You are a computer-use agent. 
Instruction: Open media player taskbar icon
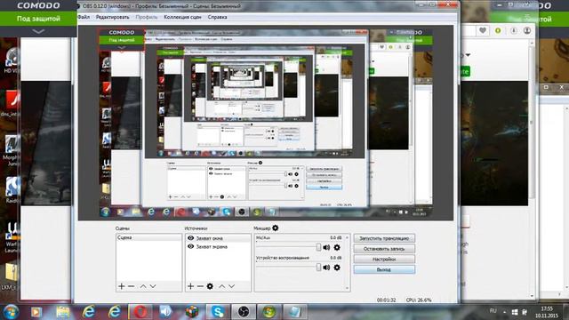[x=36, y=312]
